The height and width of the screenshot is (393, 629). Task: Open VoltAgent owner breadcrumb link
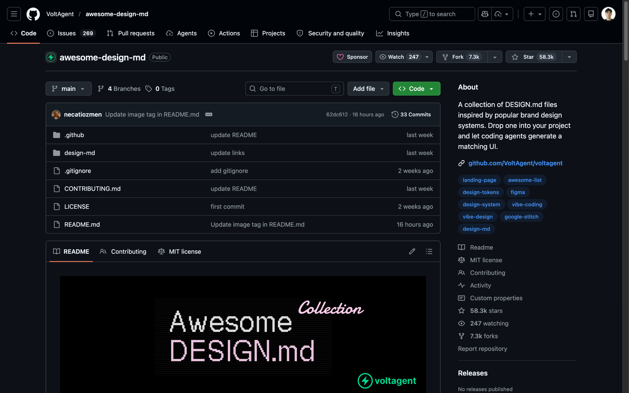point(60,14)
